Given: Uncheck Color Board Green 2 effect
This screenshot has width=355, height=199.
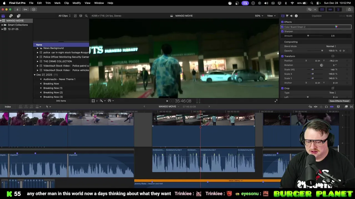Looking at the screenshot, I should [x=282, y=27].
